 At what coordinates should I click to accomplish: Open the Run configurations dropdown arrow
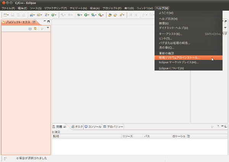(89, 15)
